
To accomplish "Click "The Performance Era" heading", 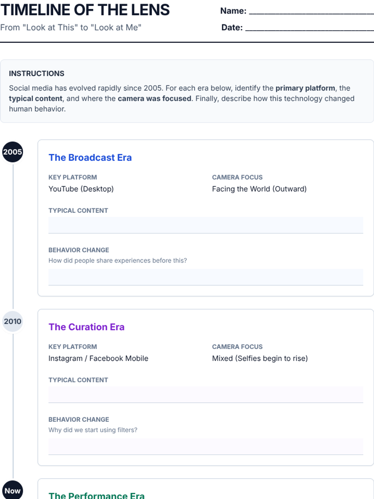I will [x=97, y=495].
